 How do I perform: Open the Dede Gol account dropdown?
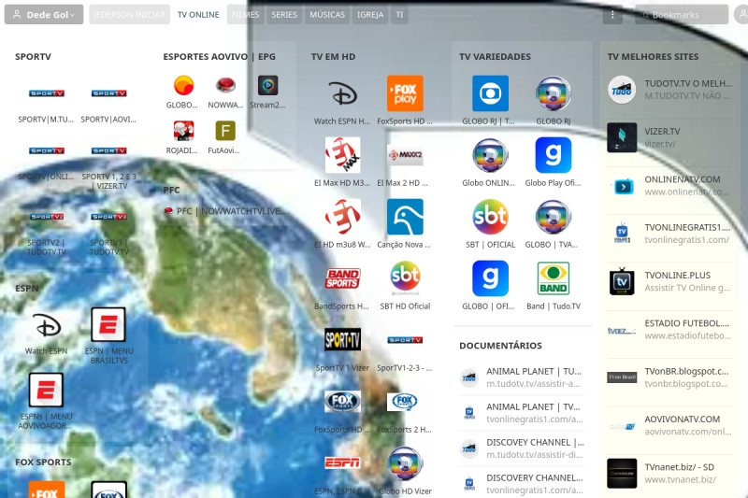point(43,14)
